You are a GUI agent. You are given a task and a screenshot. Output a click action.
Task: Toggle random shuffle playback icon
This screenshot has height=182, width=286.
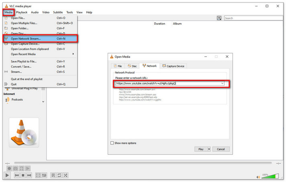click(x=65, y=175)
